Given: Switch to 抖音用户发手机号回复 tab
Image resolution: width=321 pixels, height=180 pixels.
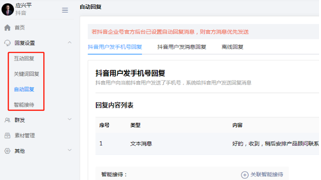Looking at the screenshot, I should click(115, 47).
